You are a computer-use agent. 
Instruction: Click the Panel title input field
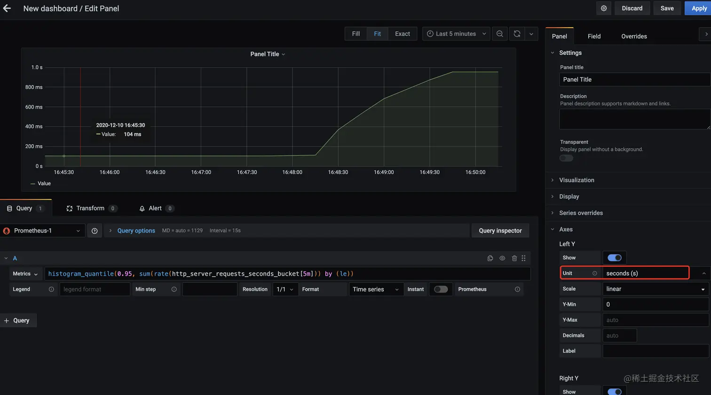click(635, 79)
